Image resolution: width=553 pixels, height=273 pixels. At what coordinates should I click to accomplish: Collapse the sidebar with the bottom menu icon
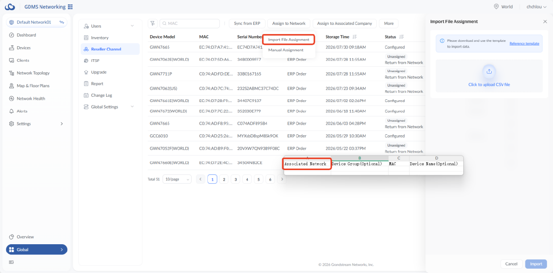(x=12, y=262)
